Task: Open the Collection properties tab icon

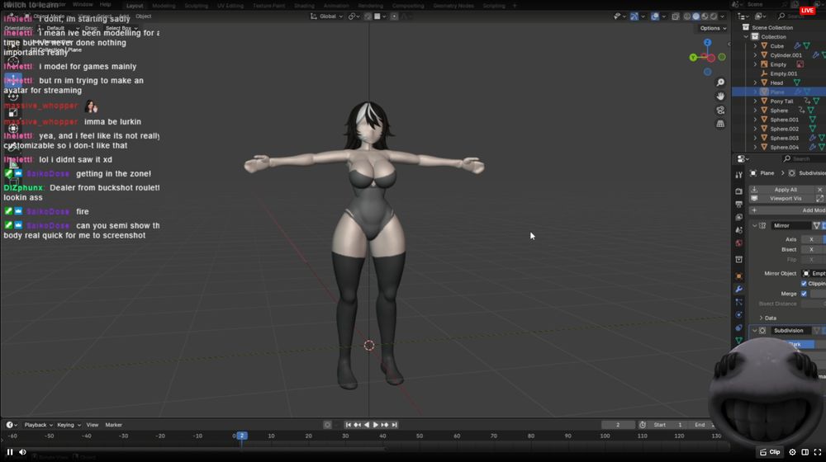Action: coord(738,259)
